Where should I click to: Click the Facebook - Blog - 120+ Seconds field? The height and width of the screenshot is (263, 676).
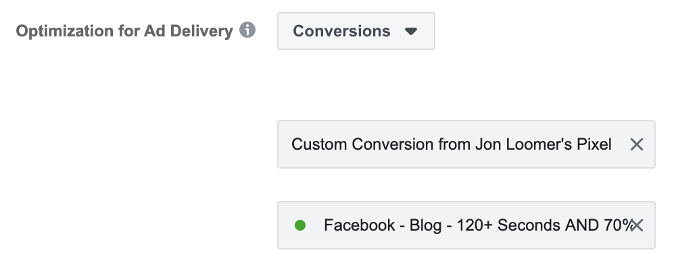(466, 225)
